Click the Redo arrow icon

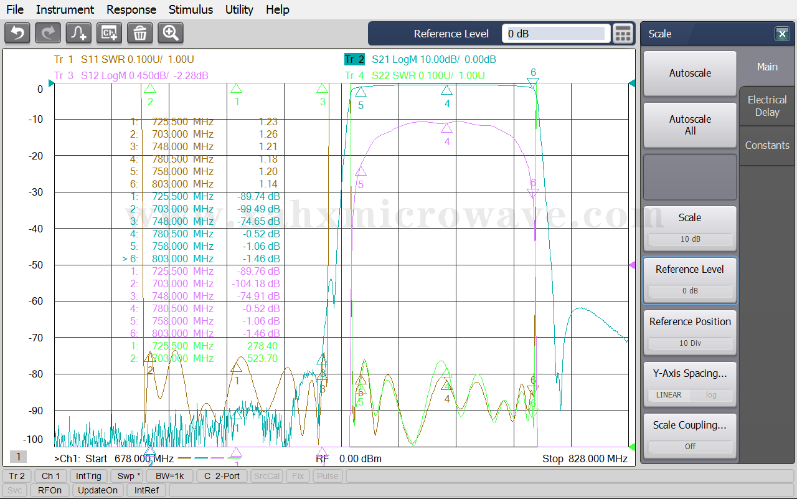pyautogui.click(x=48, y=33)
